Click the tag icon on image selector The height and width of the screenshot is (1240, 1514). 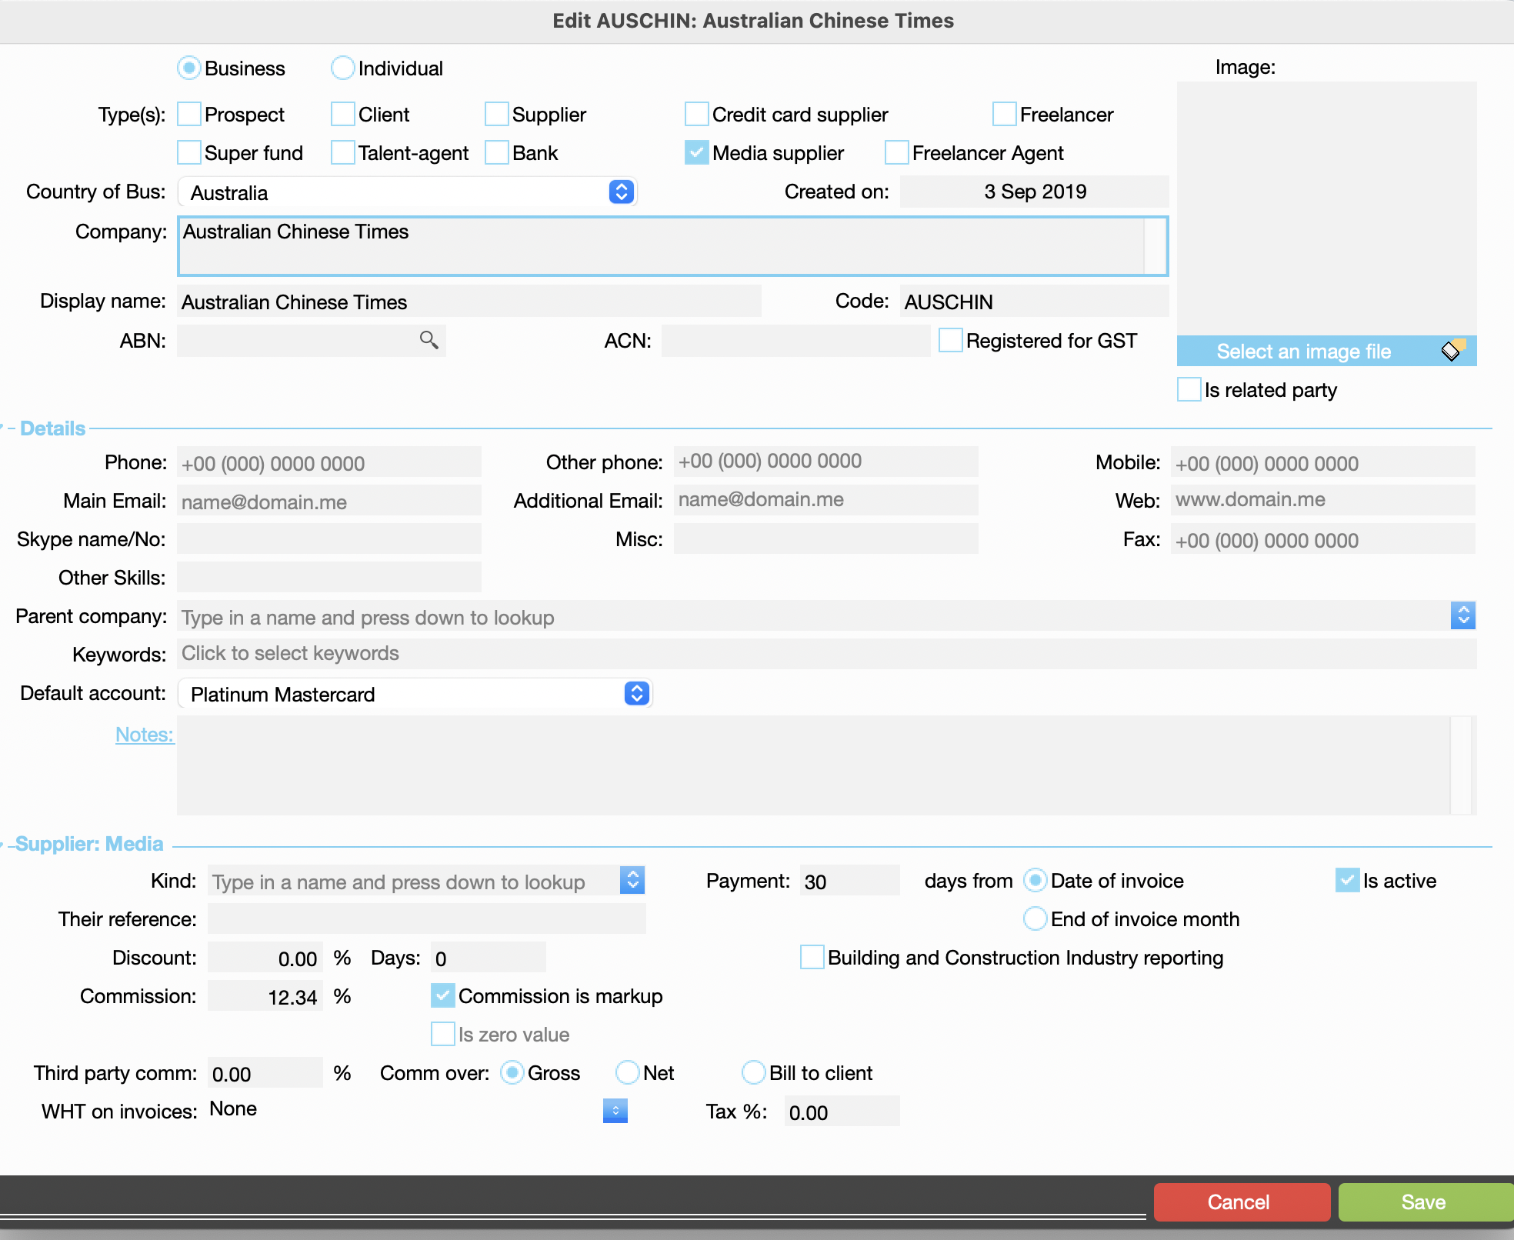1453,351
